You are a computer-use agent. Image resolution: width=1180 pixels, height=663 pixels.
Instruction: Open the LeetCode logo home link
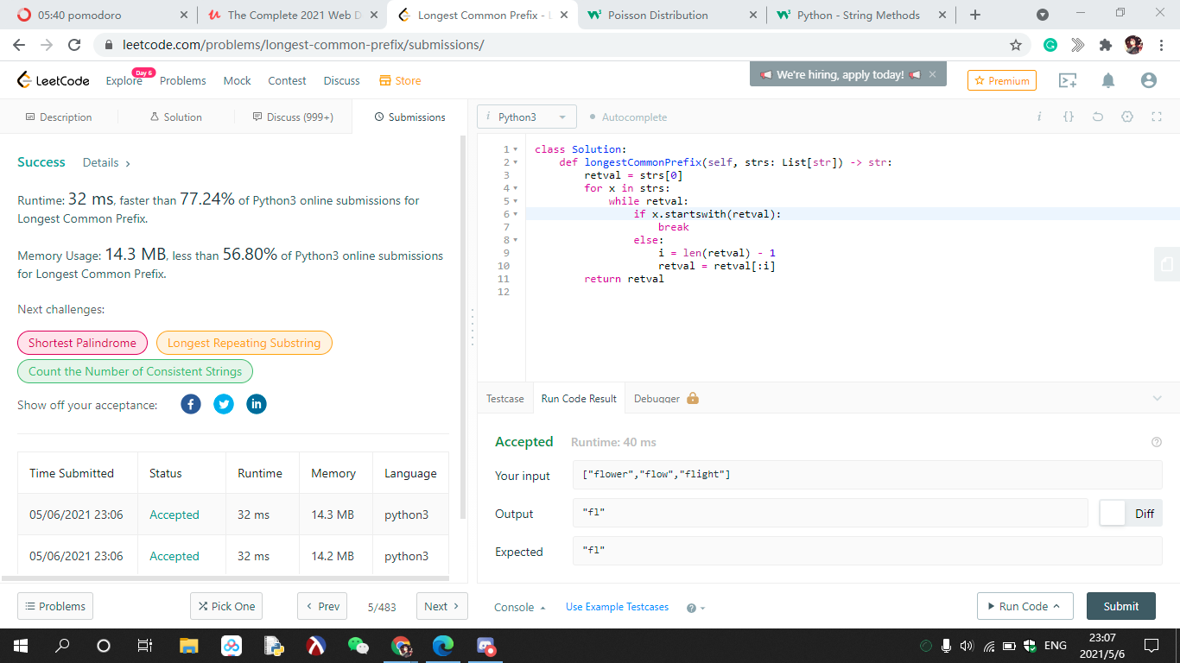pyautogui.click(x=53, y=80)
